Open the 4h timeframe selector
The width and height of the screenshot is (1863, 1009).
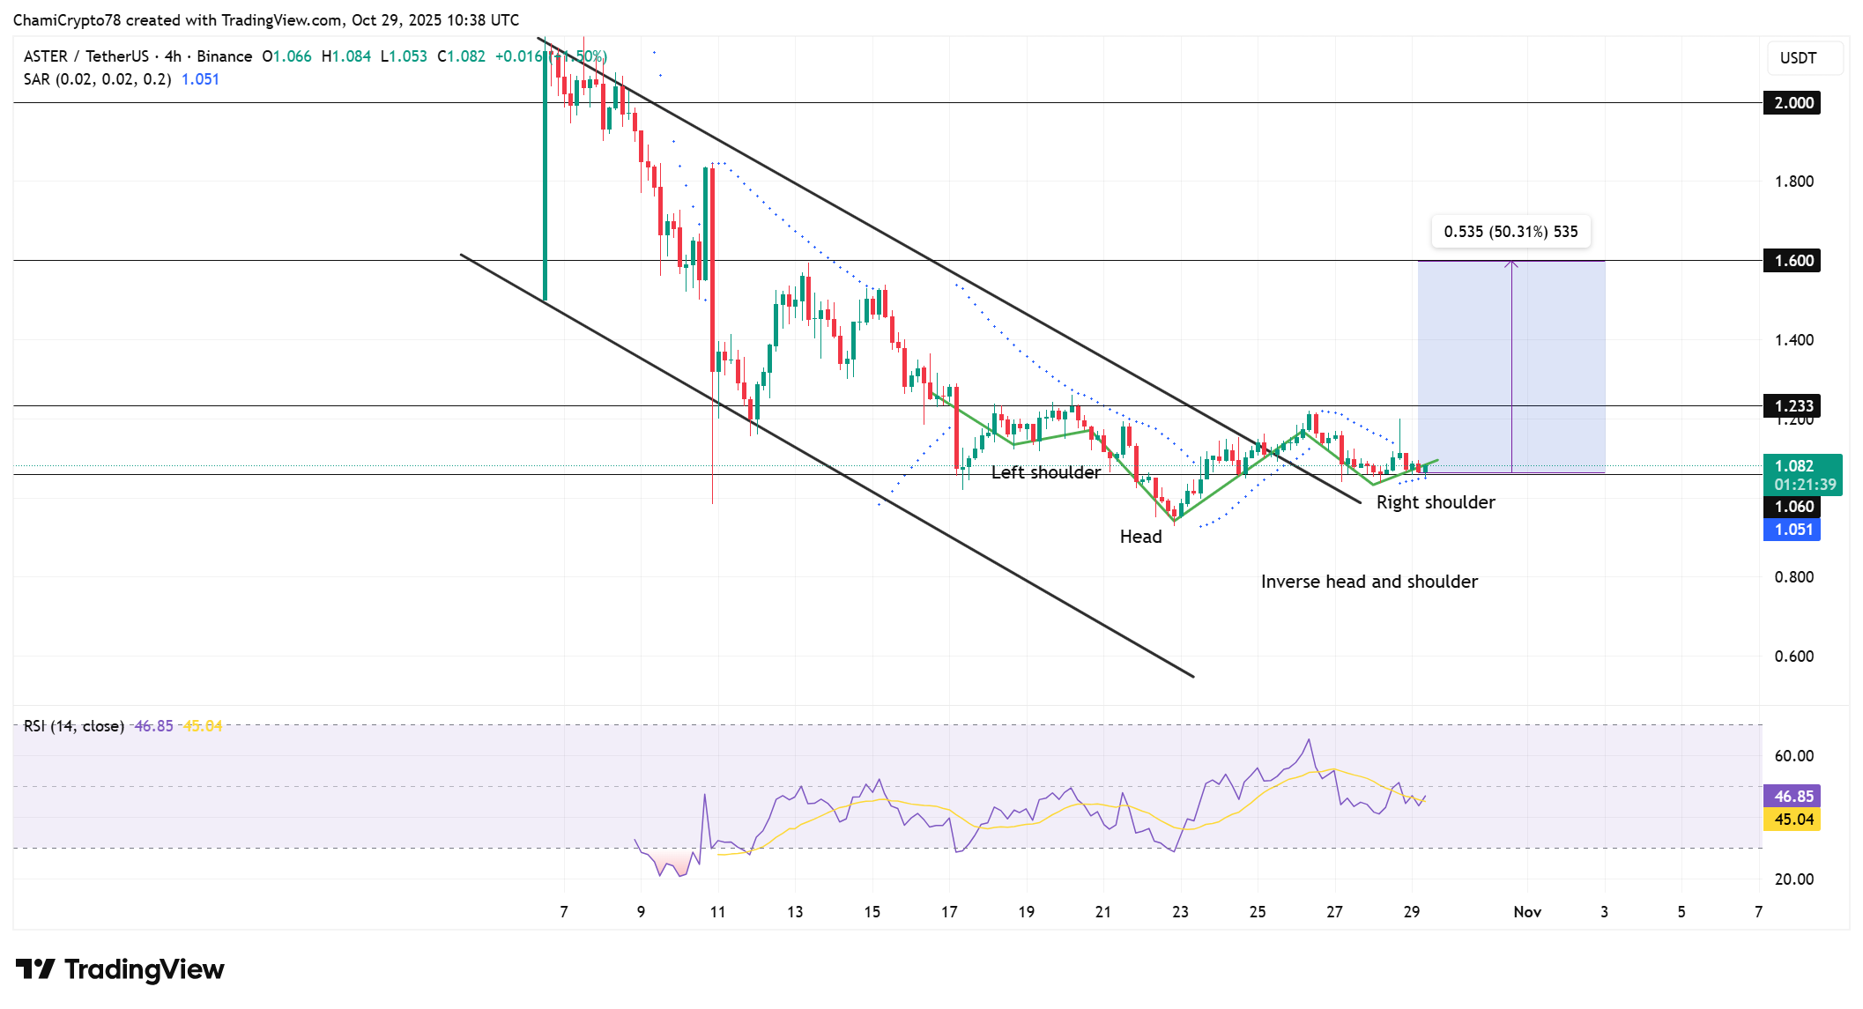pyautogui.click(x=173, y=56)
